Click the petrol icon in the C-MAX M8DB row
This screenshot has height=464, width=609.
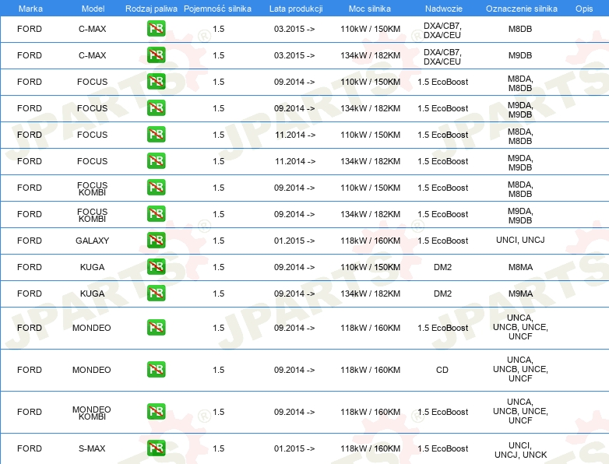tap(156, 29)
